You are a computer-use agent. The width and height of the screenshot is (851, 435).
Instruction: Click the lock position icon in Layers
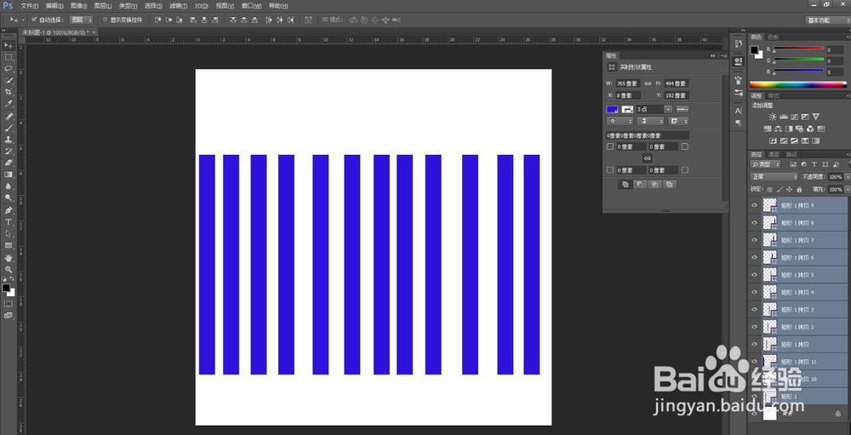(x=789, y=190)
